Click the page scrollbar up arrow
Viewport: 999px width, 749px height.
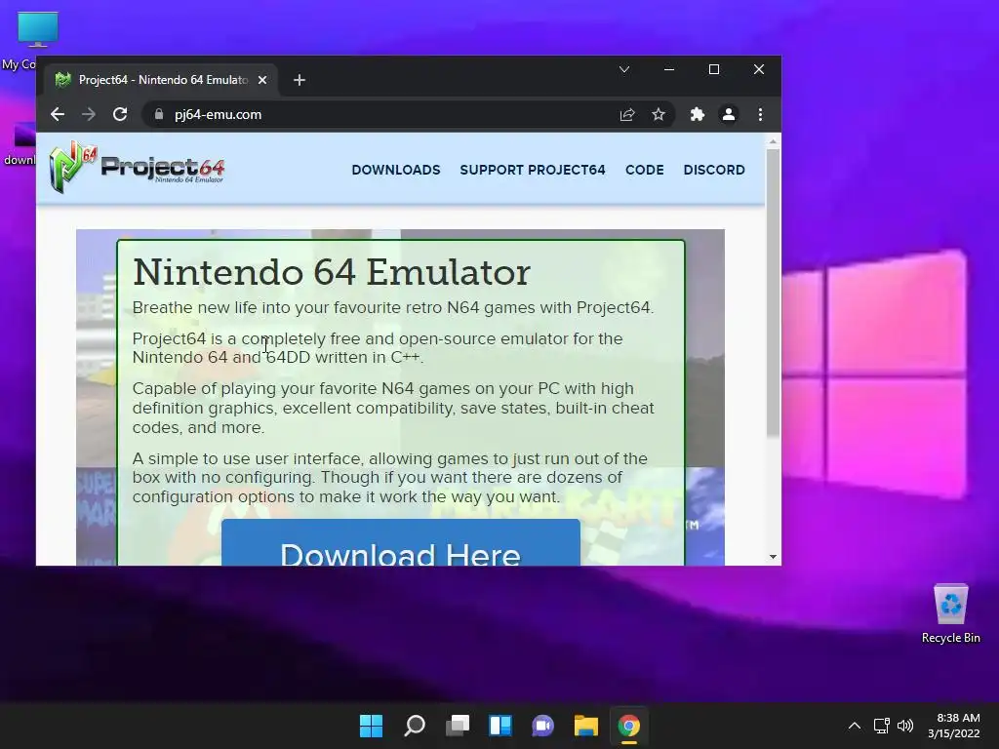773,141
